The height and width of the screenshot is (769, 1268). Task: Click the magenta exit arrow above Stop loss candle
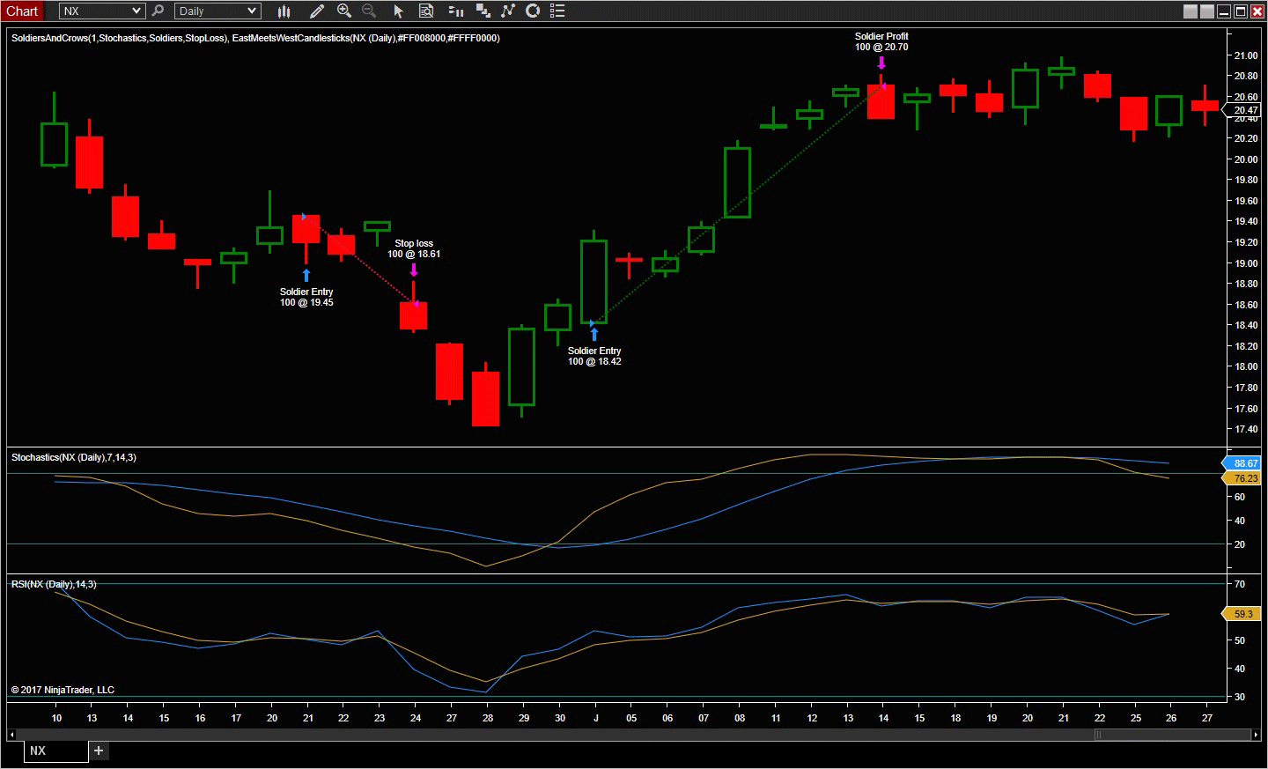[414, 270]
